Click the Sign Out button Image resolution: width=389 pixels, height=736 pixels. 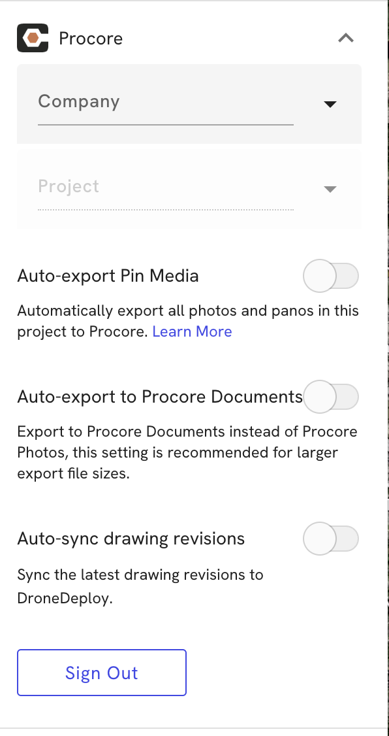pyautogui.click(x=102, y=673)
